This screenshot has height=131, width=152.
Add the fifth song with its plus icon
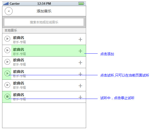pyautogui.click(x=80, y=86)
